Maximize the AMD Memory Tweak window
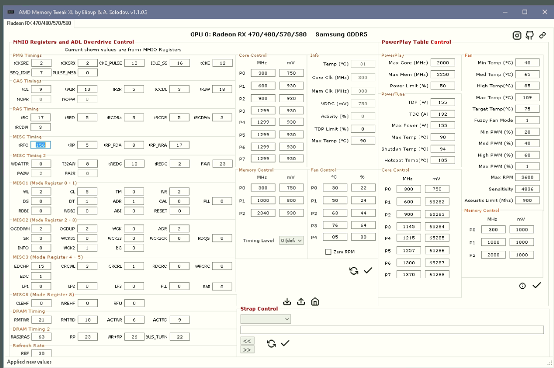This screenshot has width=554, height=368. [x=525, y=12]
